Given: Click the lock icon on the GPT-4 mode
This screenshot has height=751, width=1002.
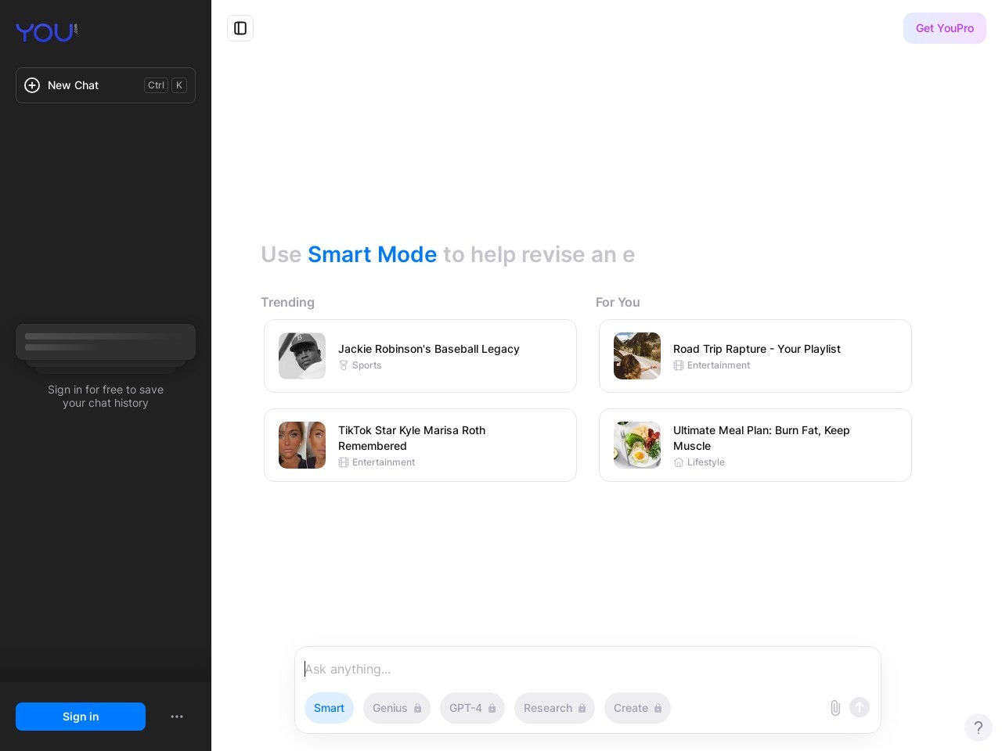Looking at the screenshot, I should pos(492,708).
